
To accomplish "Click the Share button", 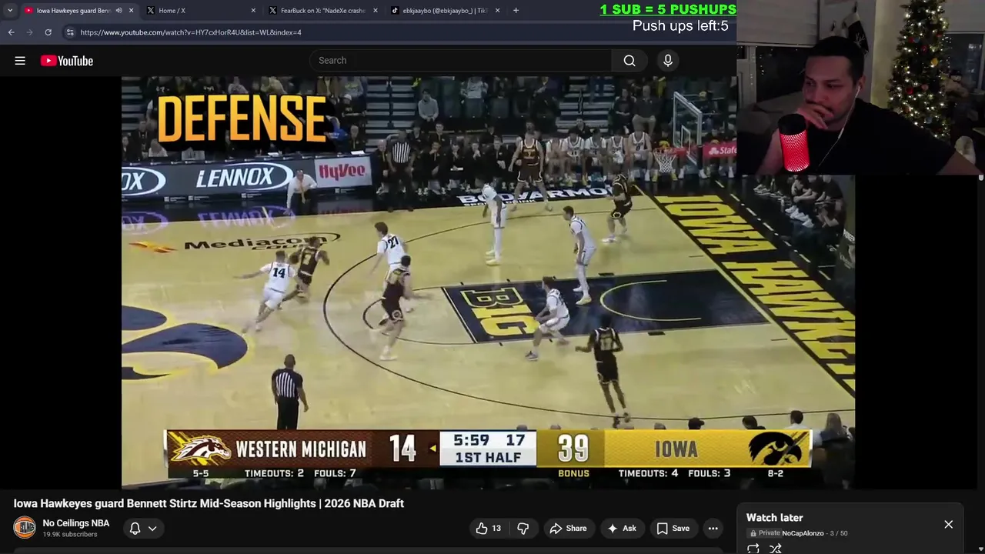I will click(568, 529).
